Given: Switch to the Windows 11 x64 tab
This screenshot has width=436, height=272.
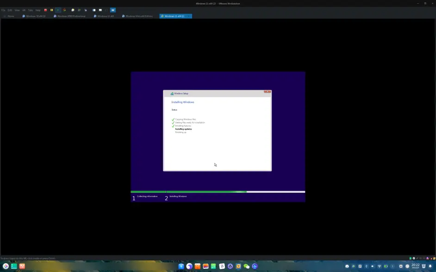Looking at the screenshot, I should [104, 16].
